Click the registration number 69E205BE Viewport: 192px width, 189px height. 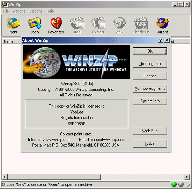(76, 124)
